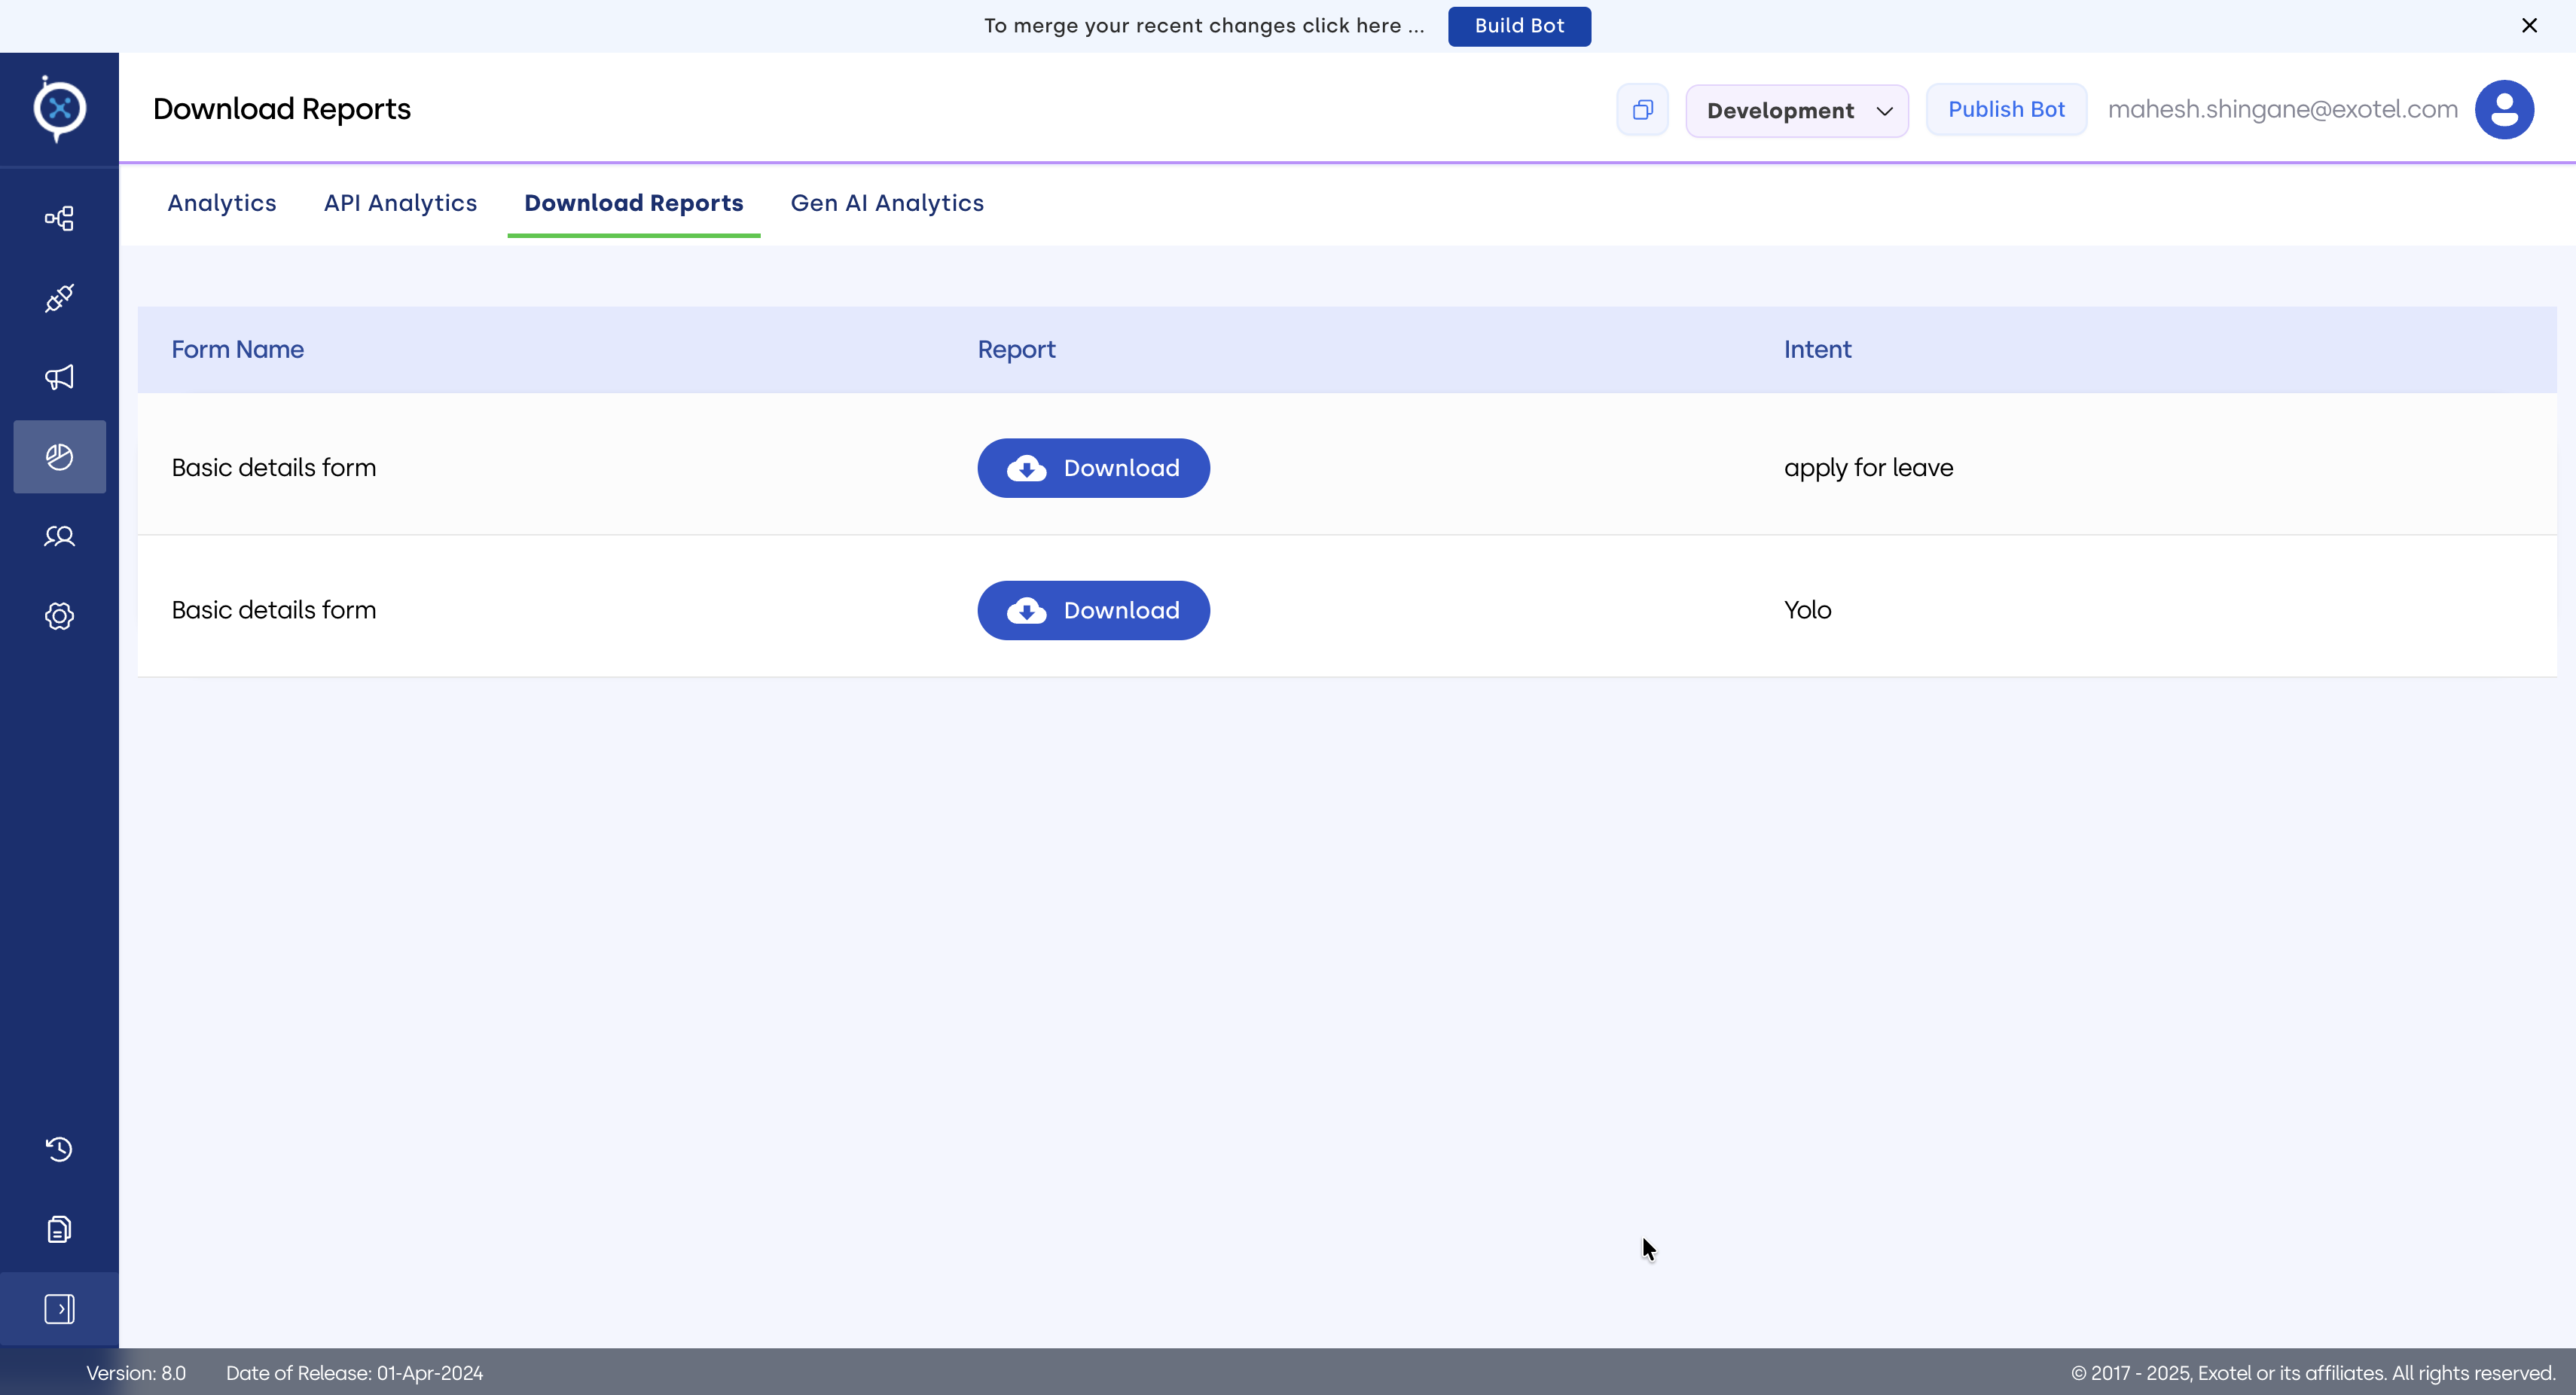2576x1395 pixels.
Task: Click the Build Bot button
Action: click(1518, 26)
